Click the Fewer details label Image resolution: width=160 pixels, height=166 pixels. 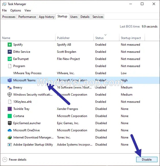pos(18,160)
